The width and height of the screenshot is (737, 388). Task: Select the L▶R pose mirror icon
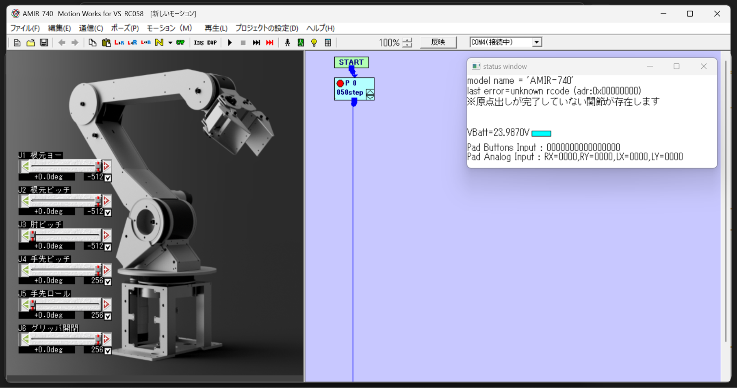(x=119, y=42)
